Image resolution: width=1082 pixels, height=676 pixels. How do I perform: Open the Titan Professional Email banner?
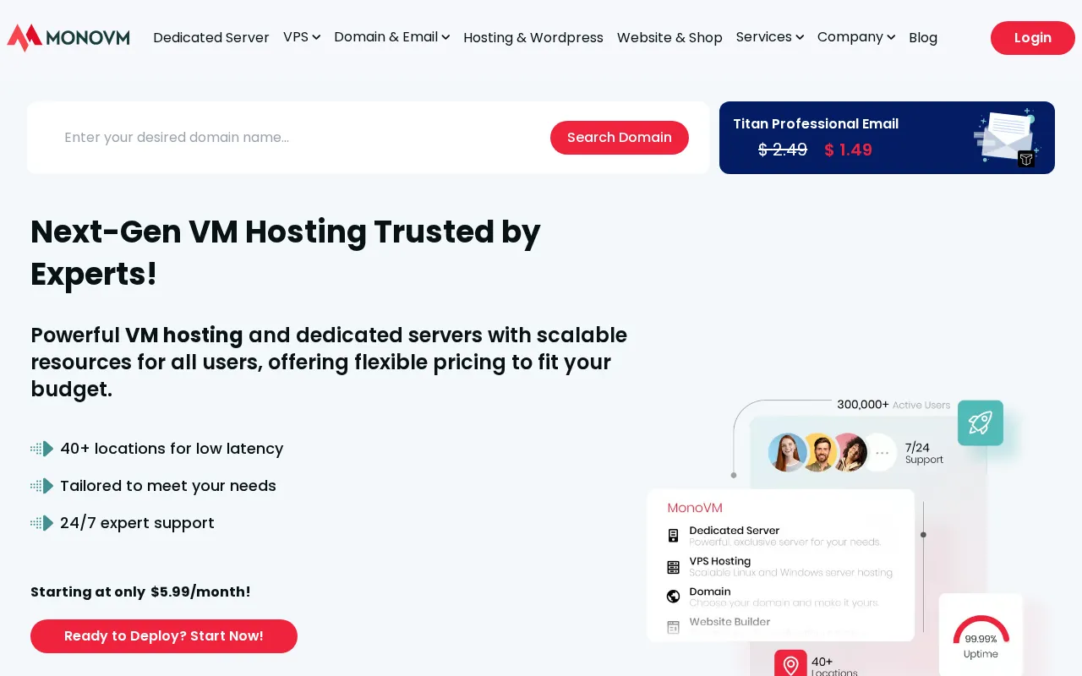tap(887, 138)
